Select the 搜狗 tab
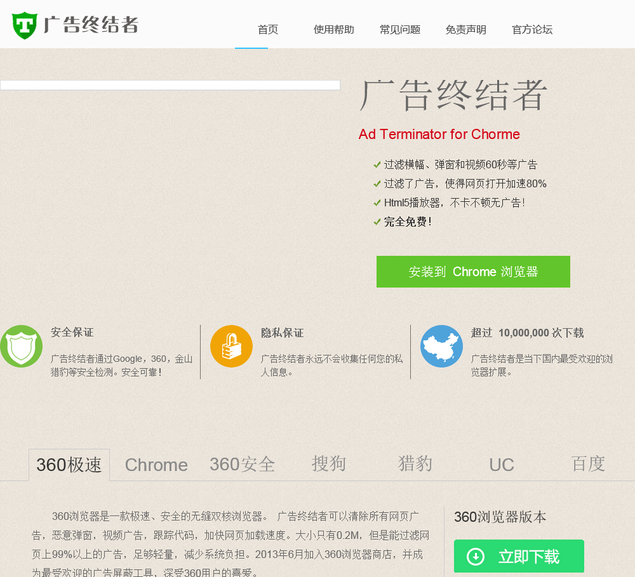The width and height of the screenshot is (635, 577). [328, 464]
